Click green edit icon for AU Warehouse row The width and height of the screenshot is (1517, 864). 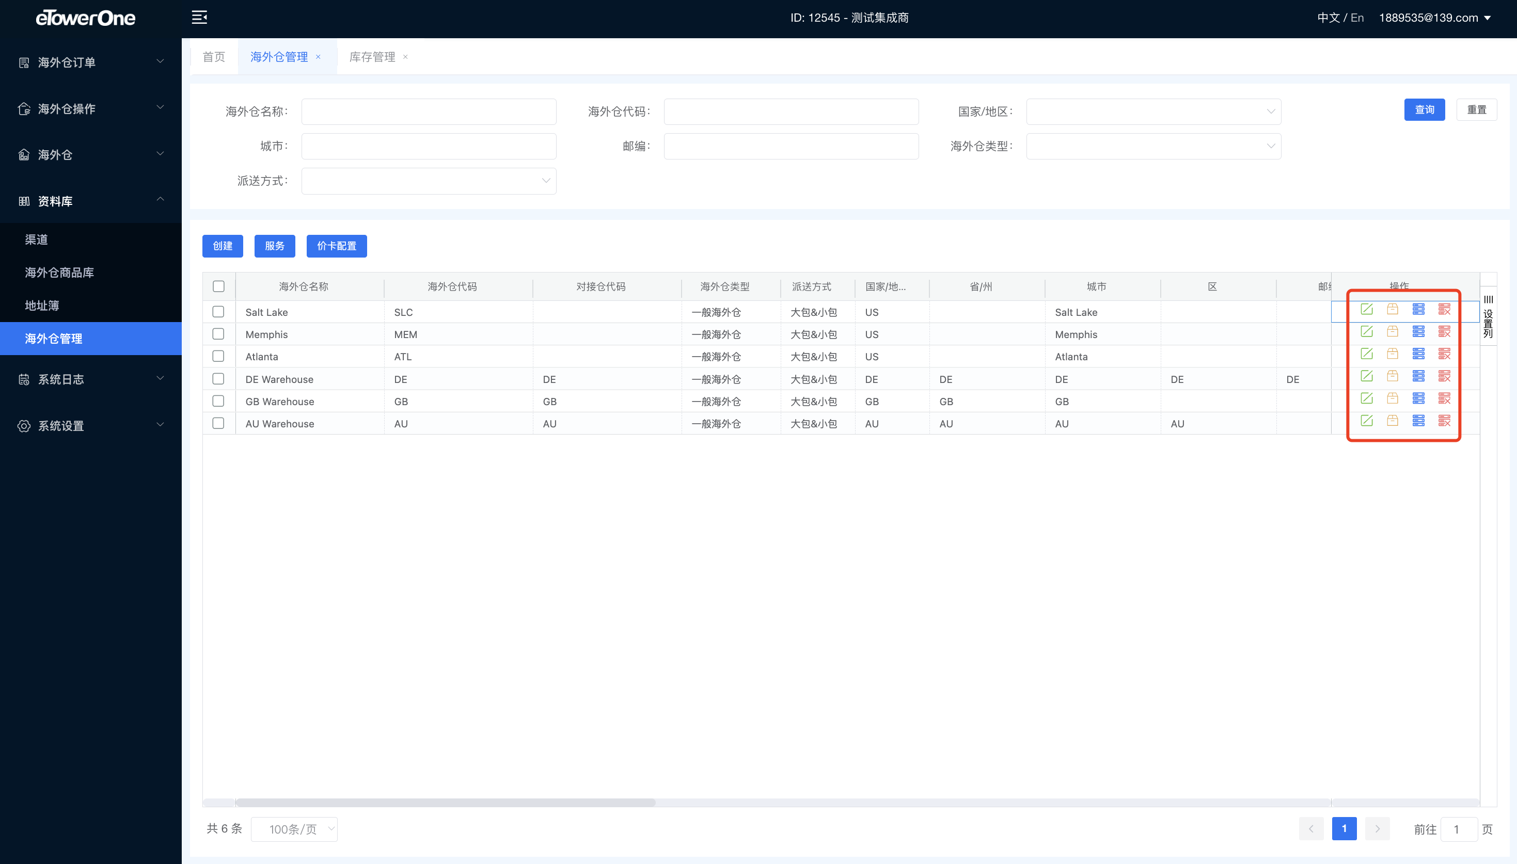click(x=1366, y=421)
